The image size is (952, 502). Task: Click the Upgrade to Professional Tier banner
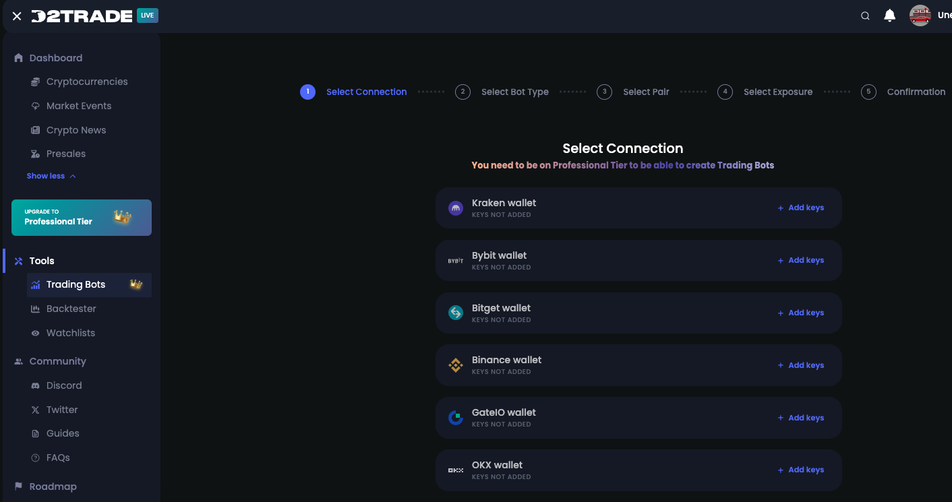click(x=82, y=218)
